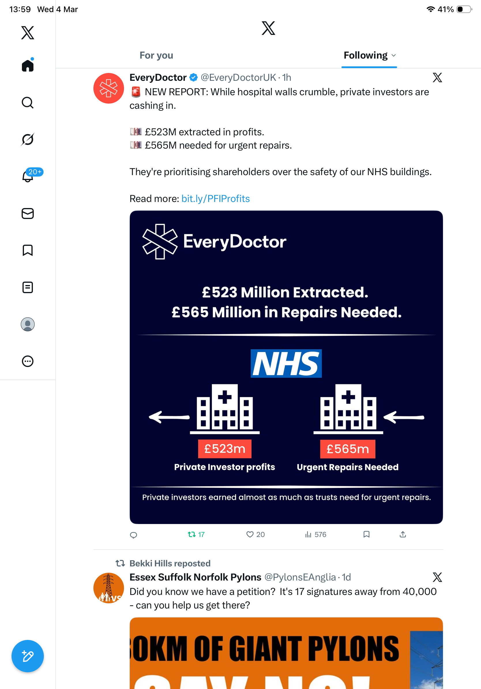The height and width of the screenshot is (689, 481).
Task: Open the Search magnifier in sidebar
Action: click(x=28, y=103)
